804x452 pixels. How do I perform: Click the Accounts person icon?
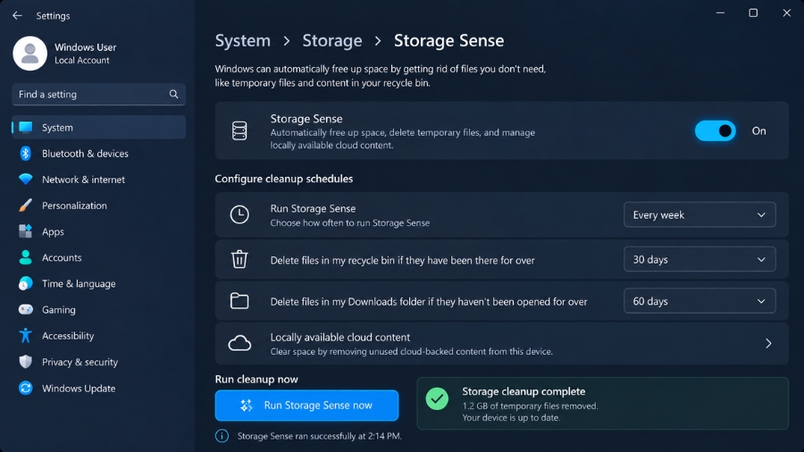26,257
